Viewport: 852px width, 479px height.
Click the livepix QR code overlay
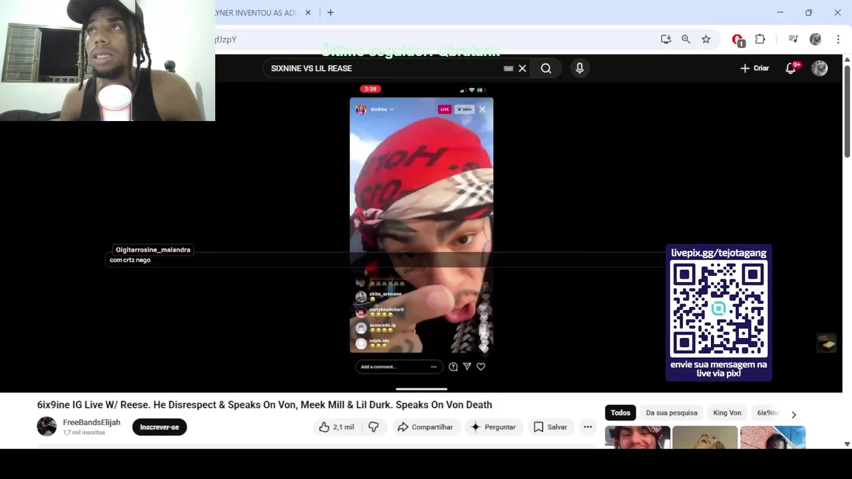719,310
